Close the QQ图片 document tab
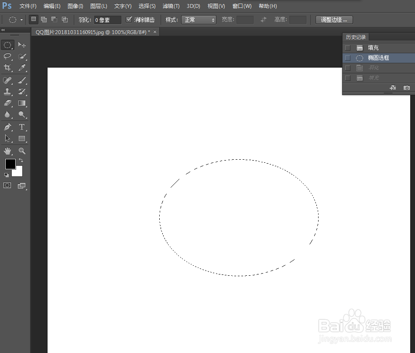Screen dimensions: 415x353 pyautogui.click(x=155, y=32)
